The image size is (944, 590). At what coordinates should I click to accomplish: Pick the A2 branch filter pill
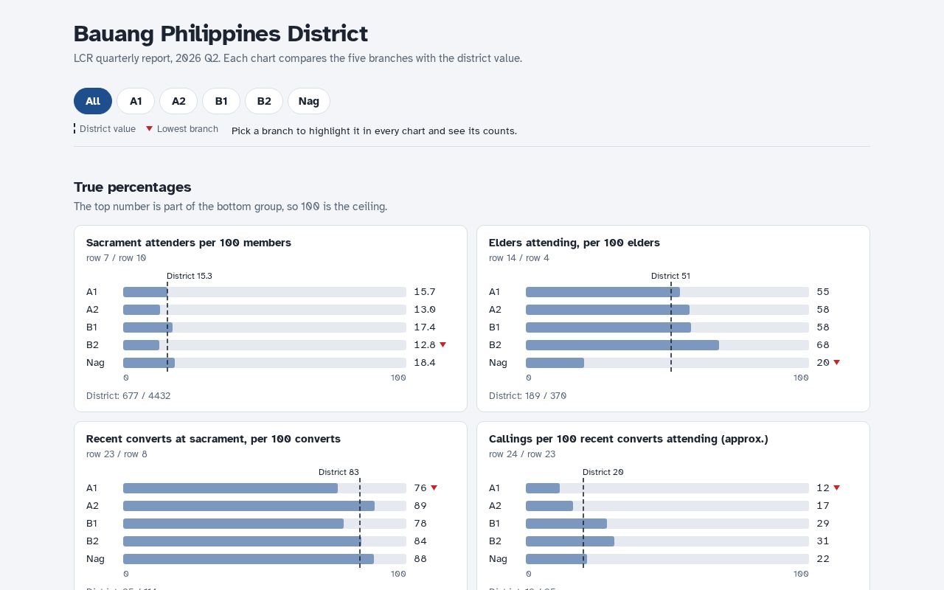(178, 101)
